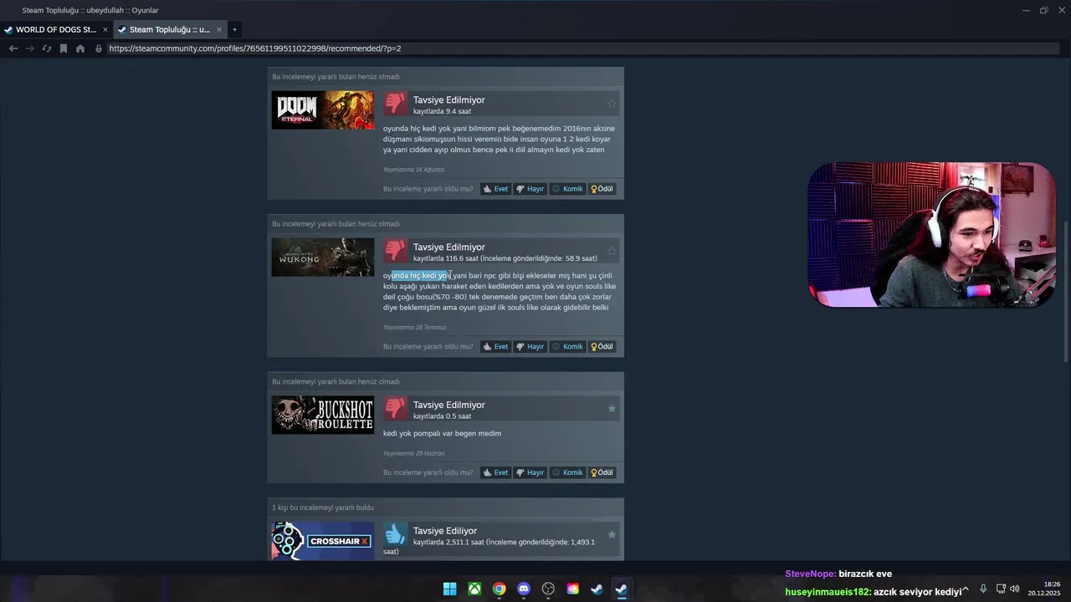Click the 'Yayınlanma 29 Haziran.' date text
Screen dimensions: 1071x602
click(414, 453)
